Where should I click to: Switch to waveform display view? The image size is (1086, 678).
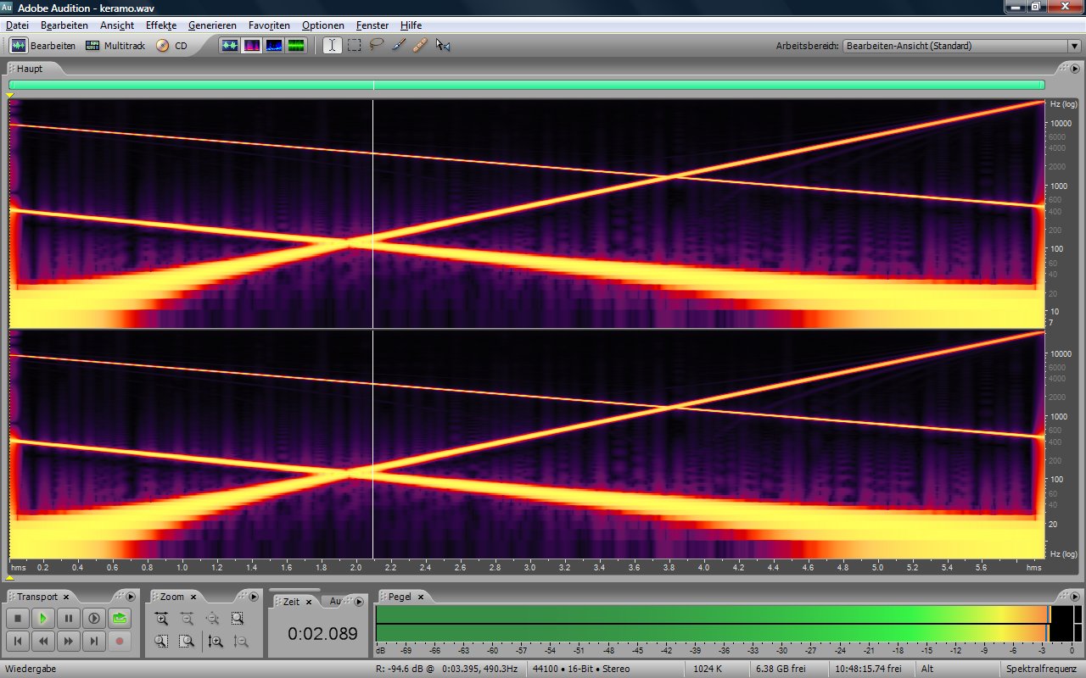click(230, 46)
